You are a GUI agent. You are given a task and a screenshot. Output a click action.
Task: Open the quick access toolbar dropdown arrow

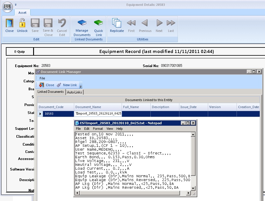[x=16, y=5]
